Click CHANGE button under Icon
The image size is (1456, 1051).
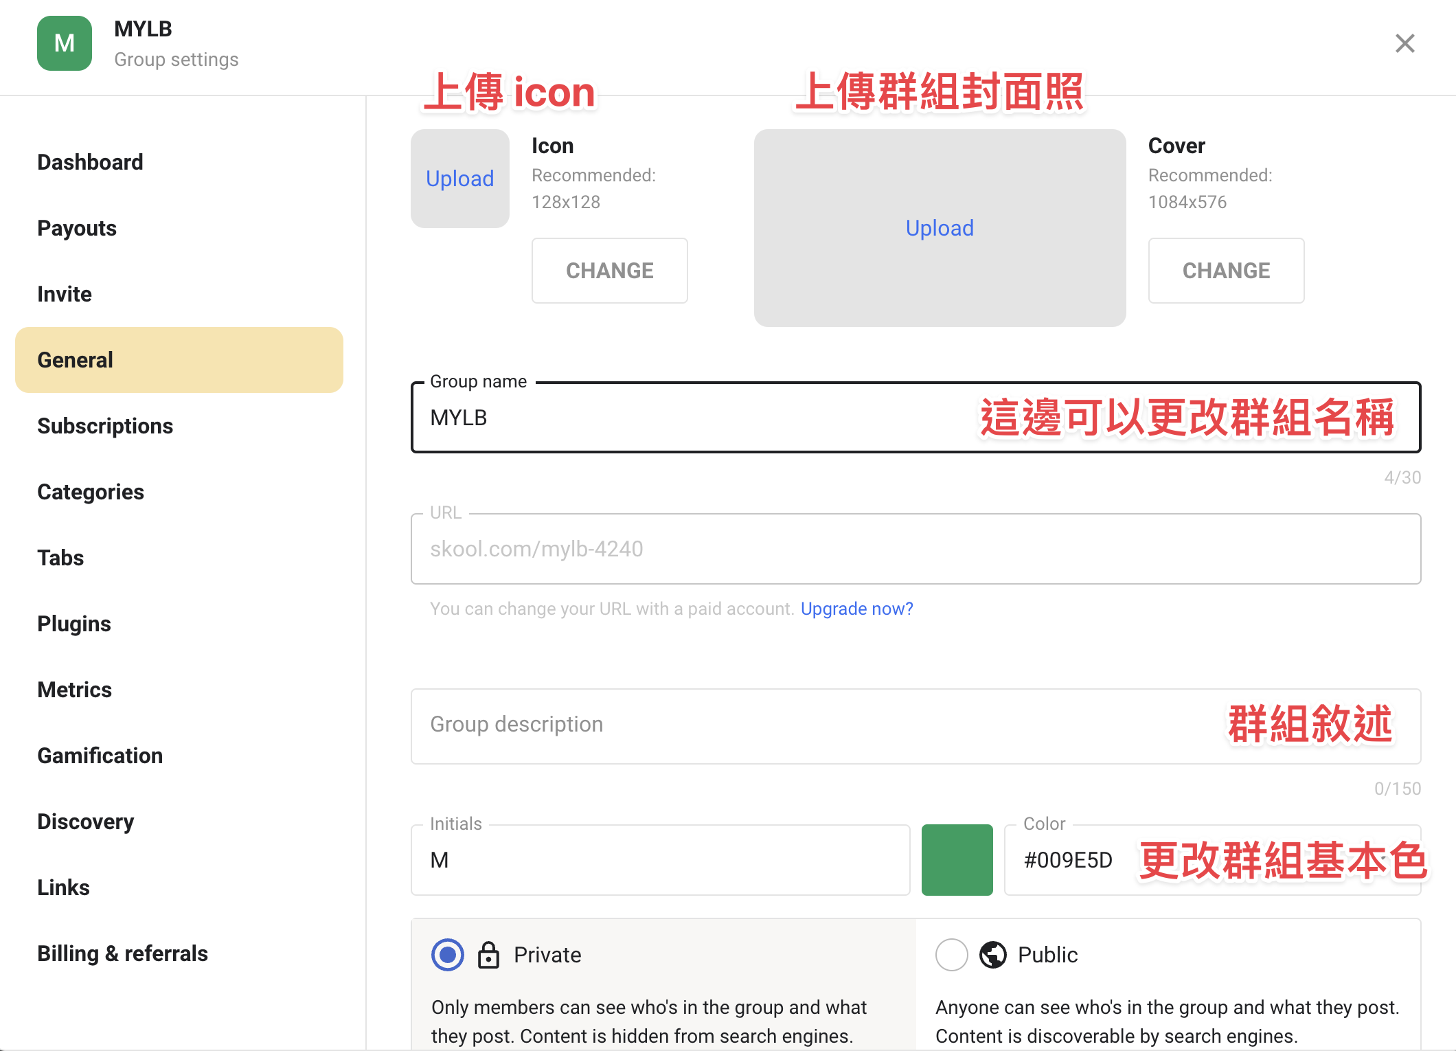click(x=610, y=271)
